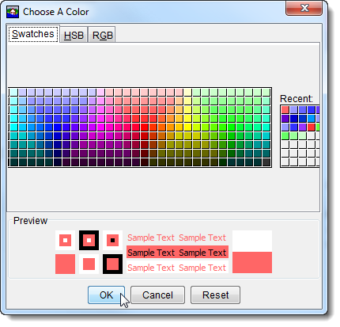
Task: Open the RGB tab
Action: pyautogui.click(x=102, y=35)
